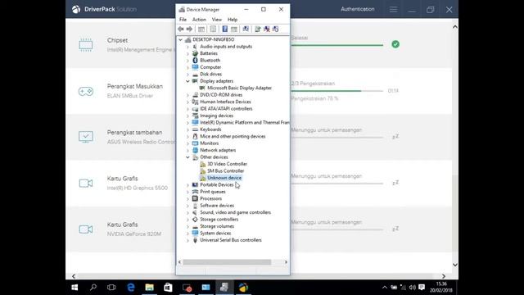Click NVIDIA GeForce 920M driver text
This screenshot has height=295, width=524.
coord(134,234)
